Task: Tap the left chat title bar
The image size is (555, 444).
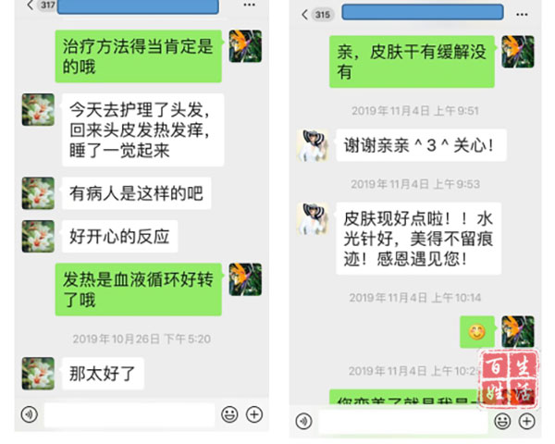Action: [138, 6]
